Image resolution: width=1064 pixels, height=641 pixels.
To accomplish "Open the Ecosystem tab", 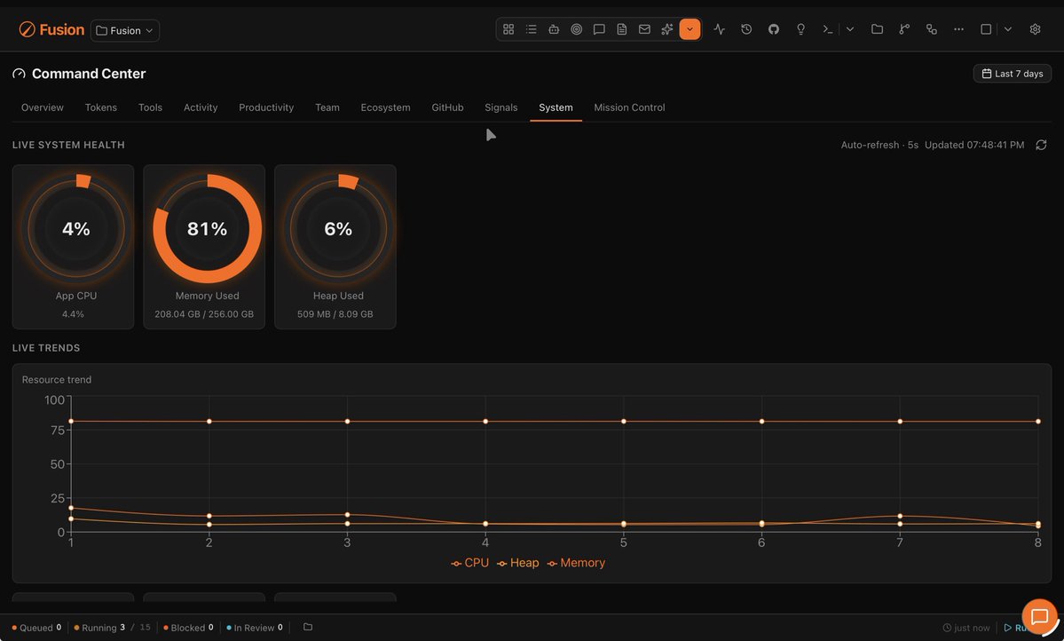I will point(385,107).
